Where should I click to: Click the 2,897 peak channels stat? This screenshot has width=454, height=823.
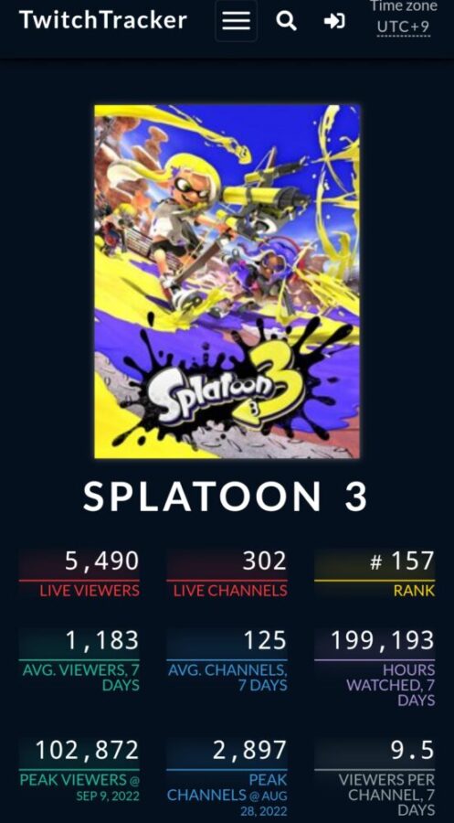pyautogui.click(x=249, y=750)
